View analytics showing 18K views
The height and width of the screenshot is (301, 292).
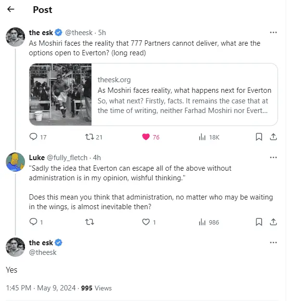click(203, 137)
